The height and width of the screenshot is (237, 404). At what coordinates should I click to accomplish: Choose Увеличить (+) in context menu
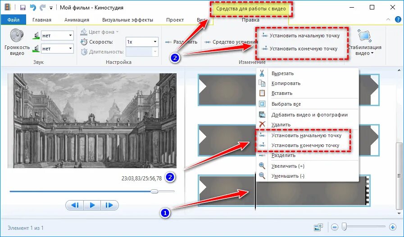pyautogui.click(x=307, y=166)
